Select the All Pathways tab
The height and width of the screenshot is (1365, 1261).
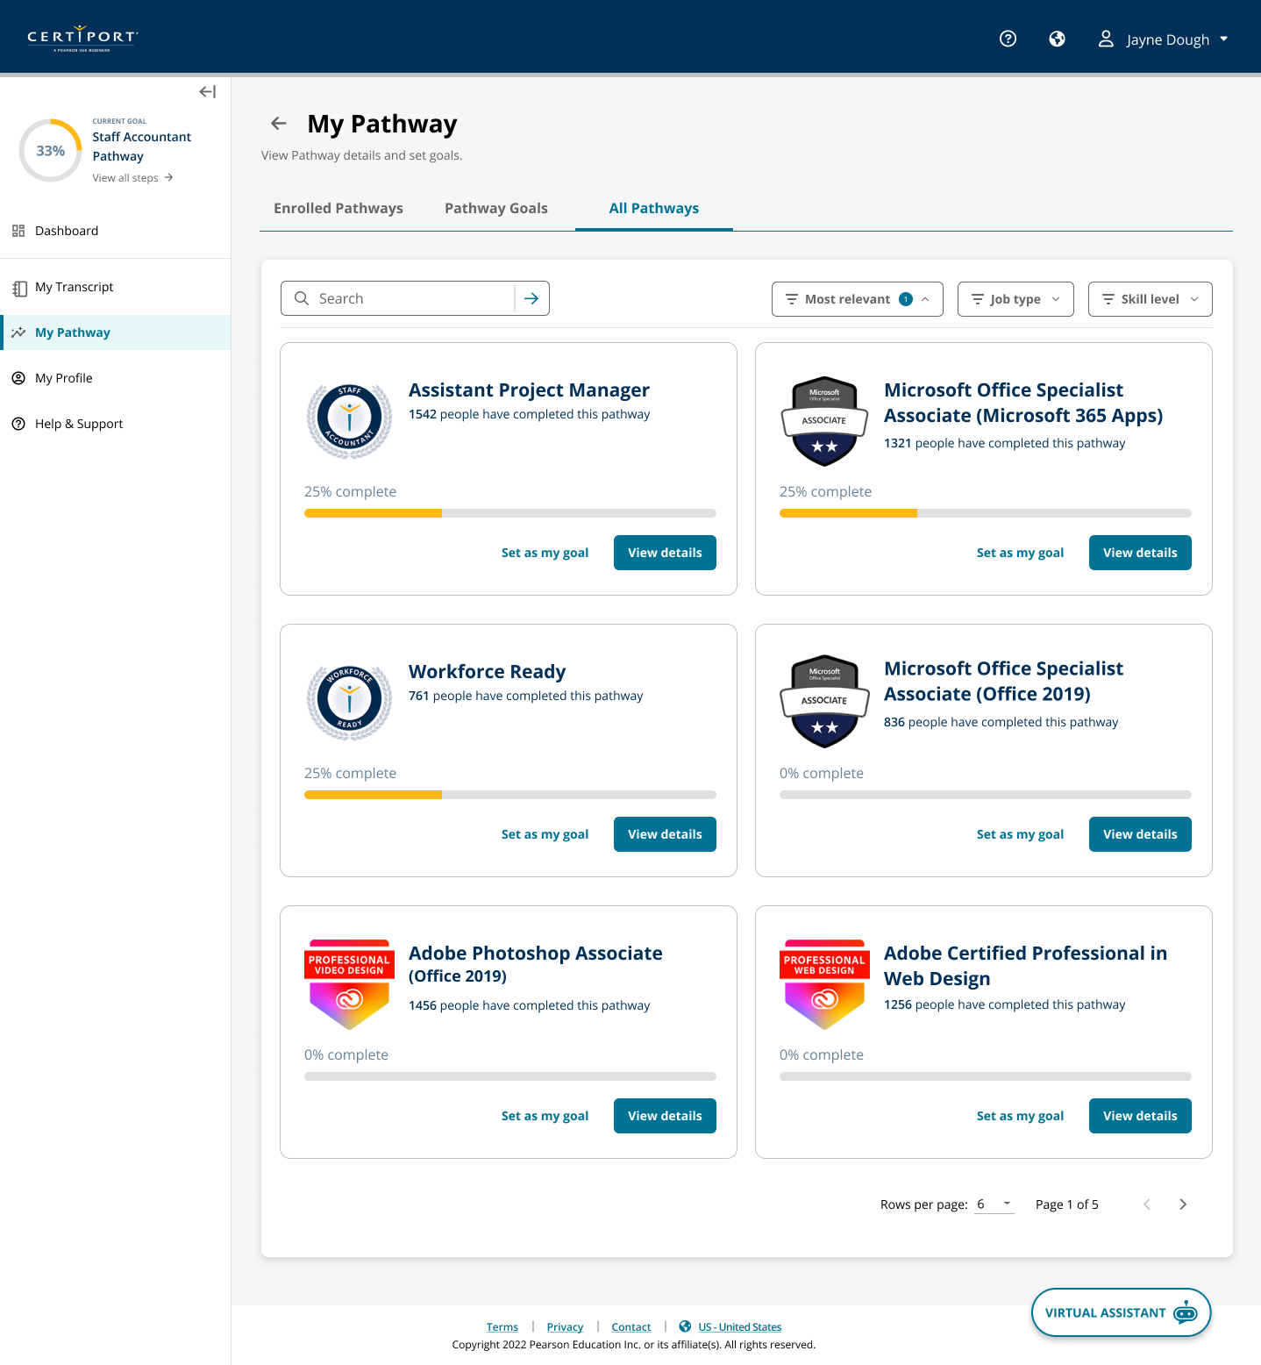(654, 209)
